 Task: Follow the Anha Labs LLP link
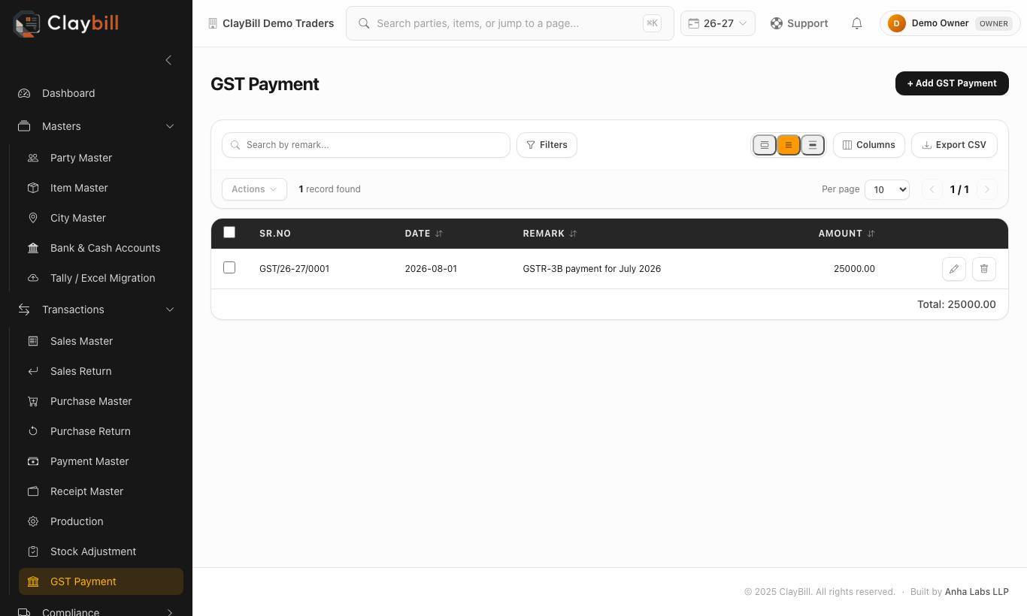tap(977, 592)
